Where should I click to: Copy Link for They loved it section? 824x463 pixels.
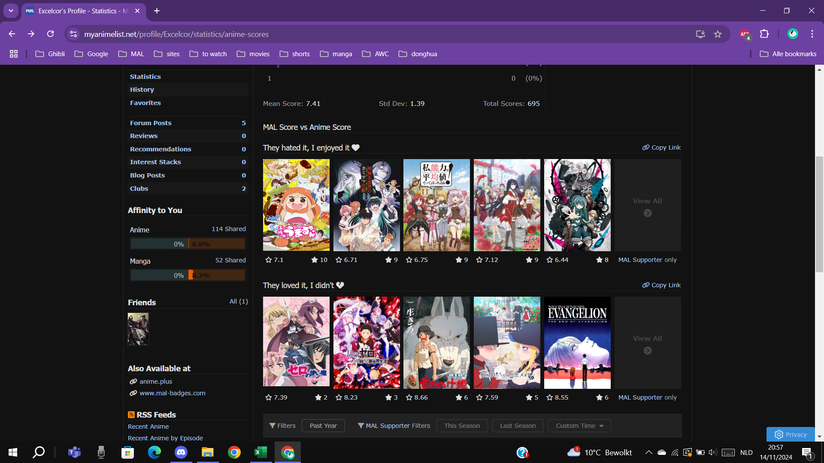point(661,285)
